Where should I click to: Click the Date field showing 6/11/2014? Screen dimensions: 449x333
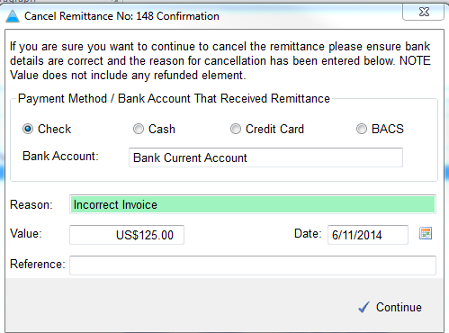point(368,235)
